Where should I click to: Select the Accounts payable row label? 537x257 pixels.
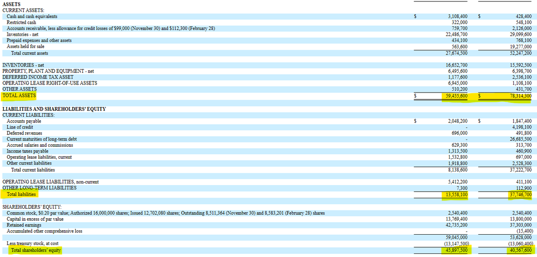(x=24, y=121)
